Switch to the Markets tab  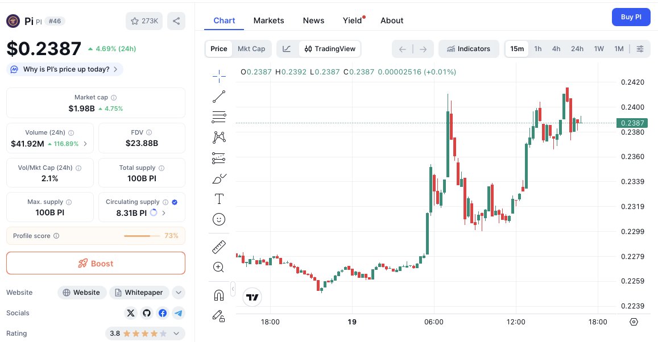[268, 20]
